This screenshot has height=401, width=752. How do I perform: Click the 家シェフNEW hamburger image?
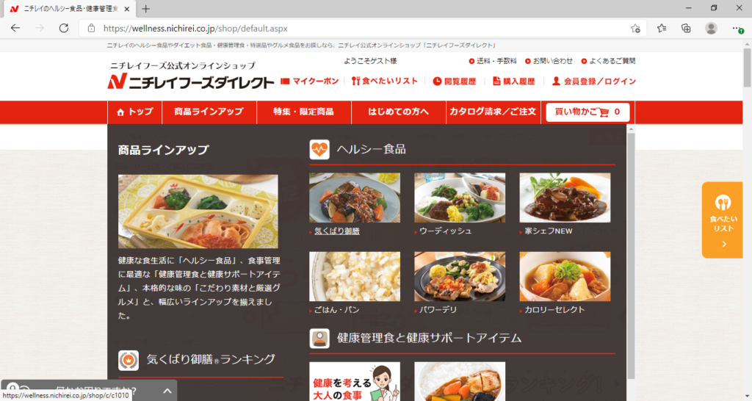[x=565, y=198]
